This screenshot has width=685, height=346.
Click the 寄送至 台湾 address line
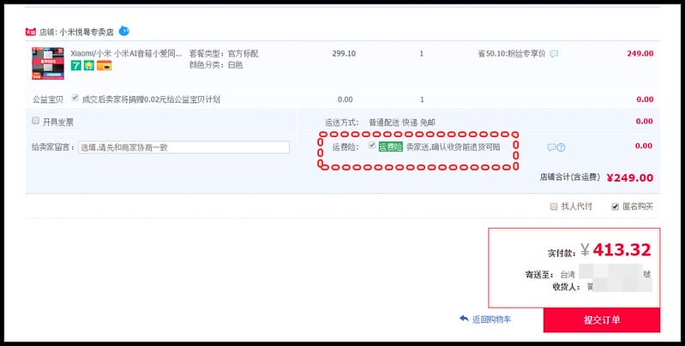(588, 275)
